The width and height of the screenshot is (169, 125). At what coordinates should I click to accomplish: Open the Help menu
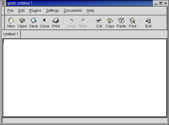pos(91,11)
